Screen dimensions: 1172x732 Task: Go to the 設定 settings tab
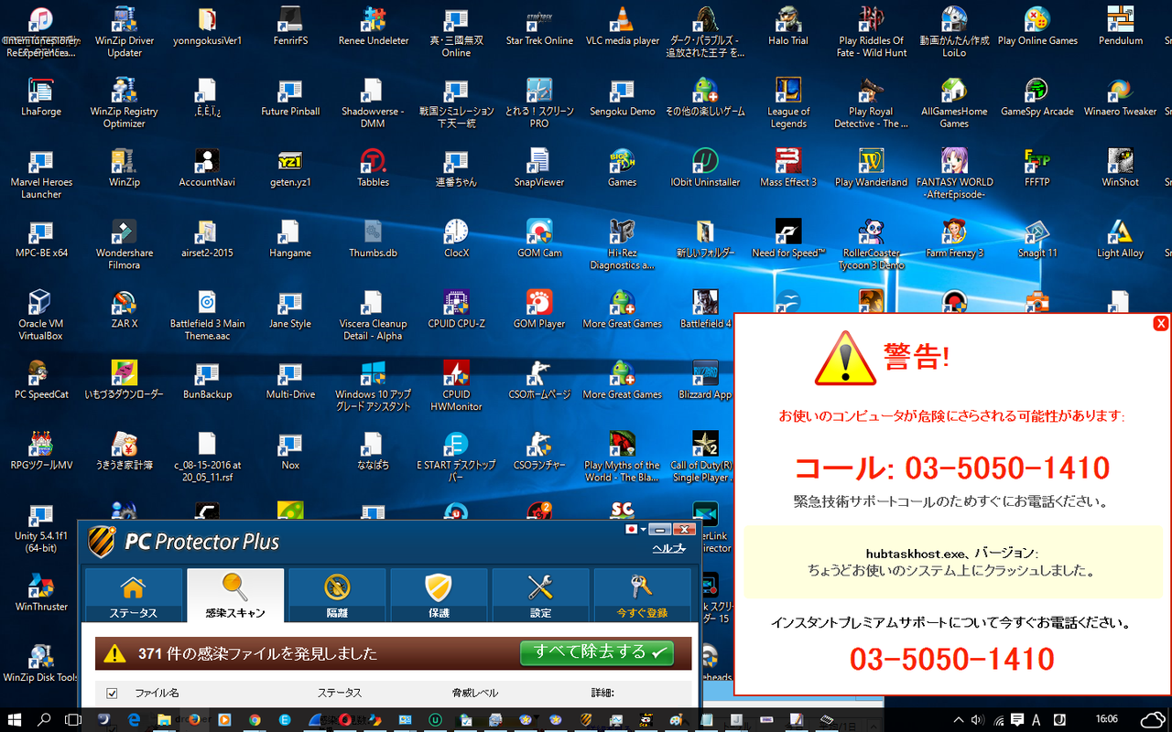[x=540, y=595]
